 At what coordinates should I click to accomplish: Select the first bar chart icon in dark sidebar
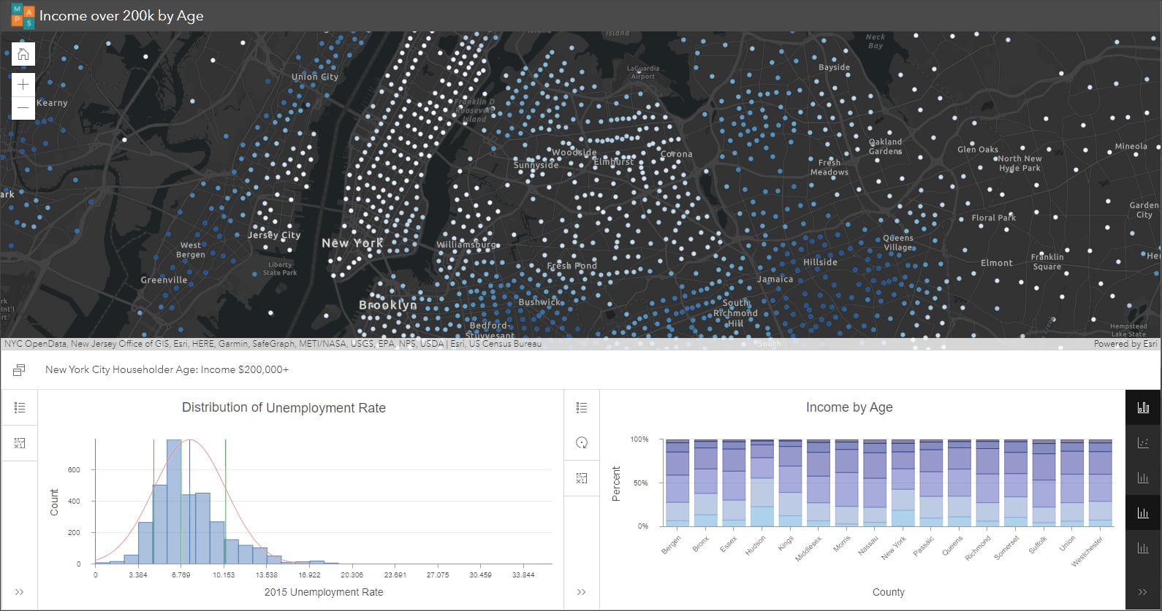1144,408
